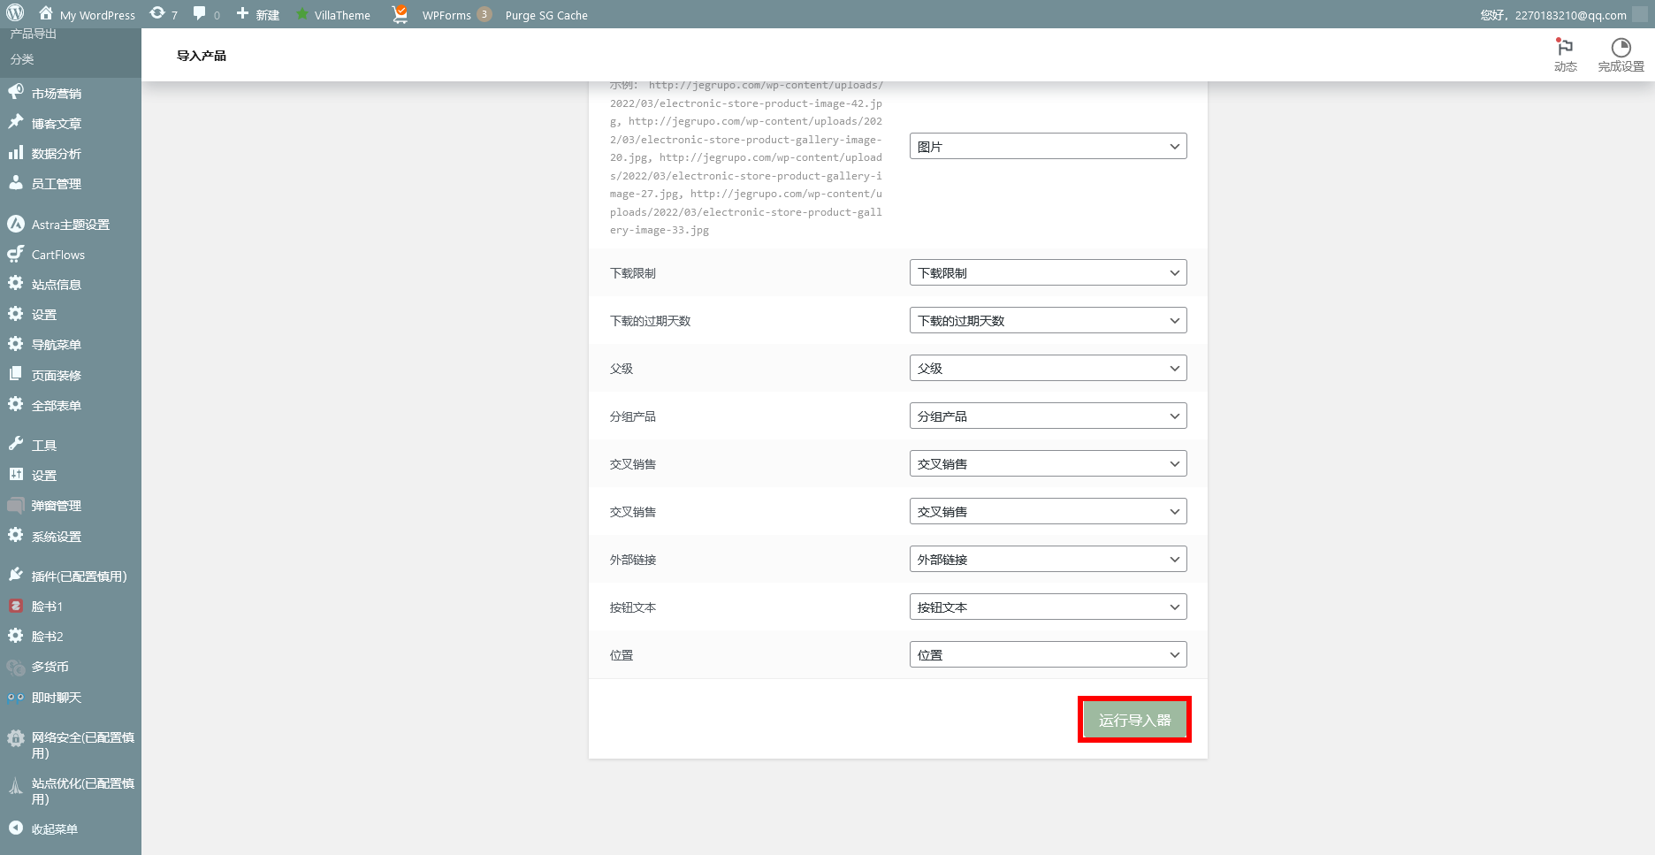
Task: Expand the 外部链接 dropdown
Action: (x=1048, y=560)
